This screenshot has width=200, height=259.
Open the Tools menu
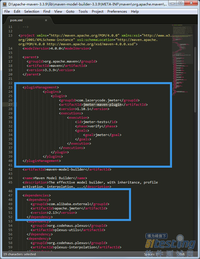(83, 12)
